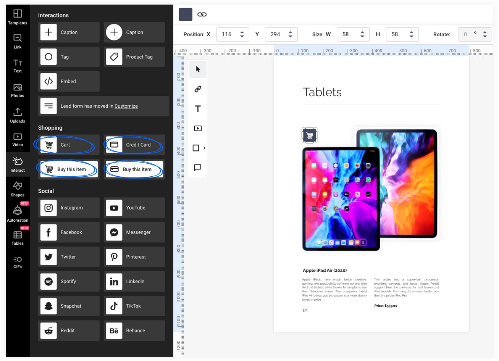
Task: Open the Tables beta panel
Action: [x=18, y=238]
